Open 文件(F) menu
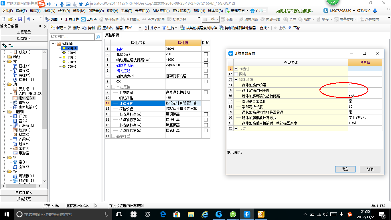Screen dimensions: 391x220 click(x=7, y=11)
